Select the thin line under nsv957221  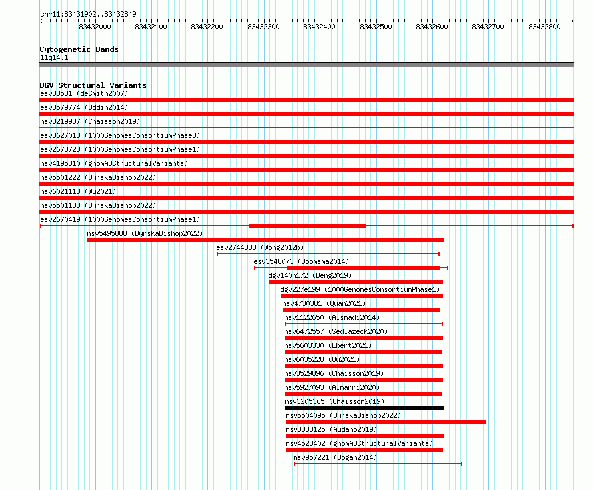click(x=378, y=464)
